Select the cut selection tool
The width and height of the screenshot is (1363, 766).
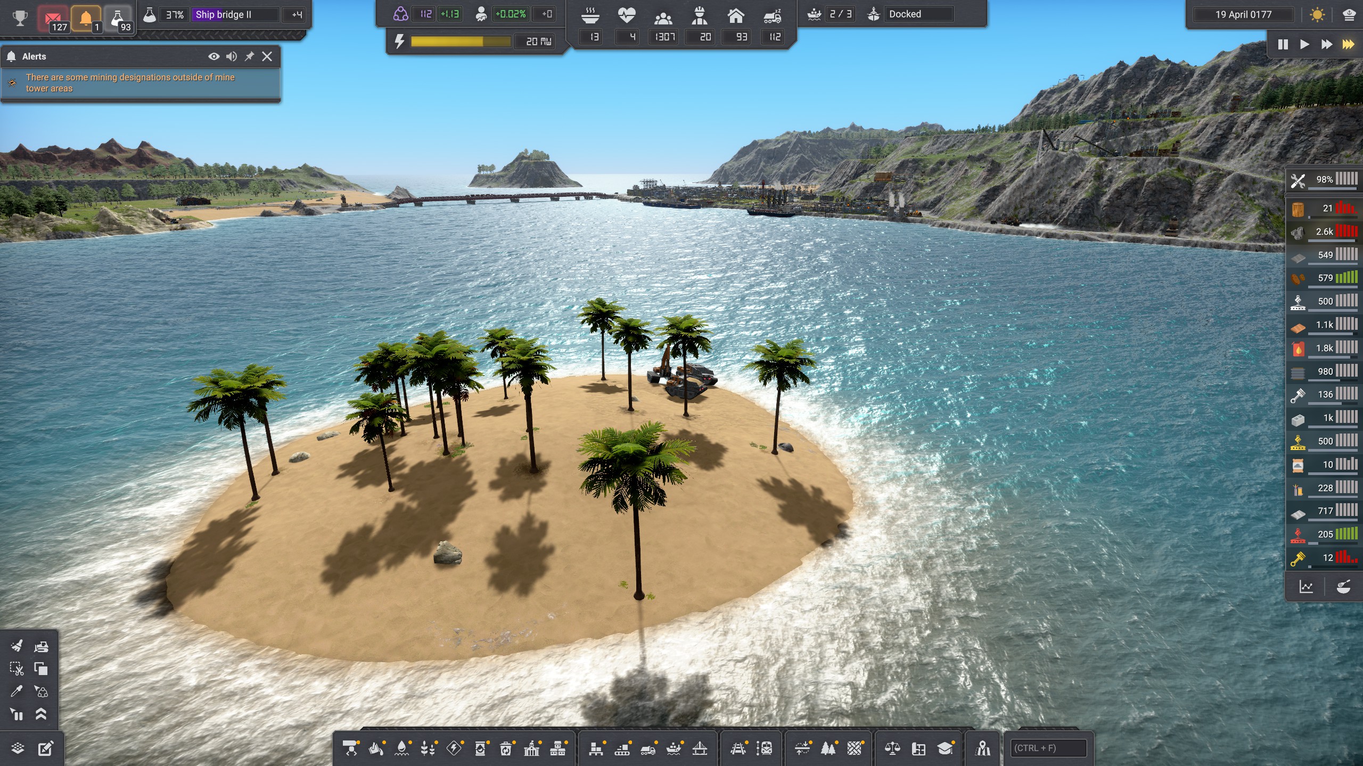pos(17,669)
